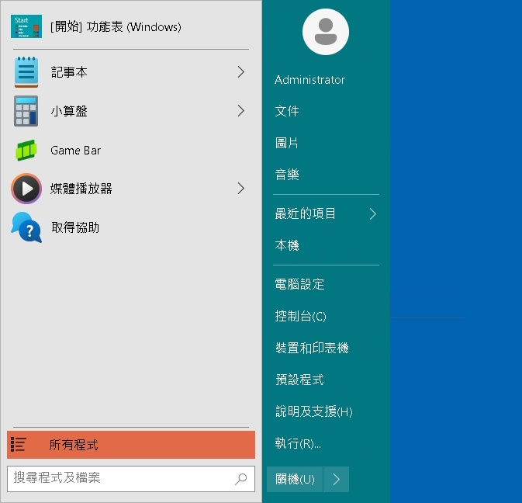
Task: Click the Administrator user avatar picture
Action: (325, 33)
